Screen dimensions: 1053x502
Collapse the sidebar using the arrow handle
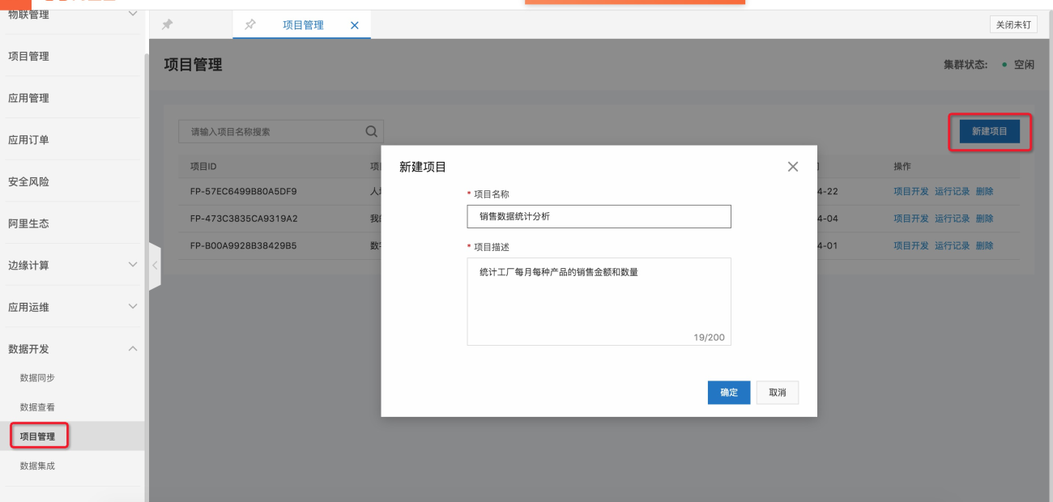coord(155,266)
